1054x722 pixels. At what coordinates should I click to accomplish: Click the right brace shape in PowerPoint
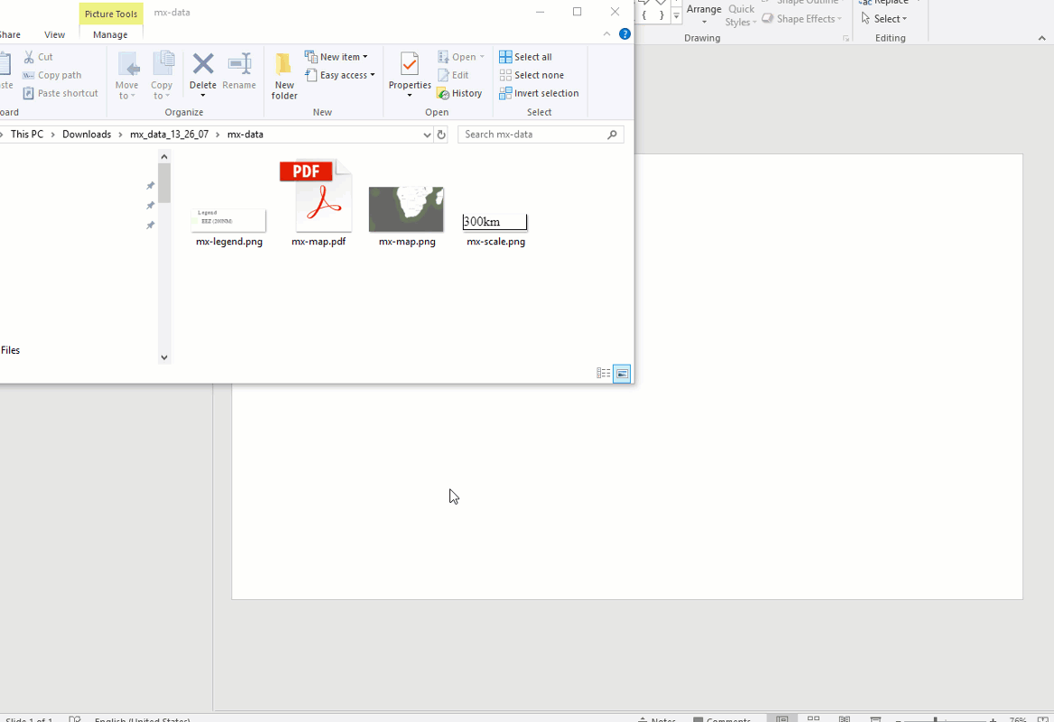click(x=661, y=14)
